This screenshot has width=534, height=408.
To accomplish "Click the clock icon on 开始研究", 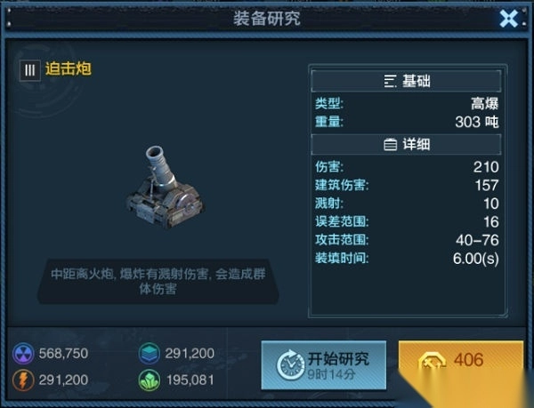I will point(290,365).
